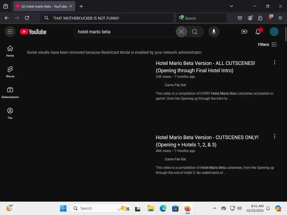Click the '46K views' text
The image size is (287, 215).
pos(163,151)
